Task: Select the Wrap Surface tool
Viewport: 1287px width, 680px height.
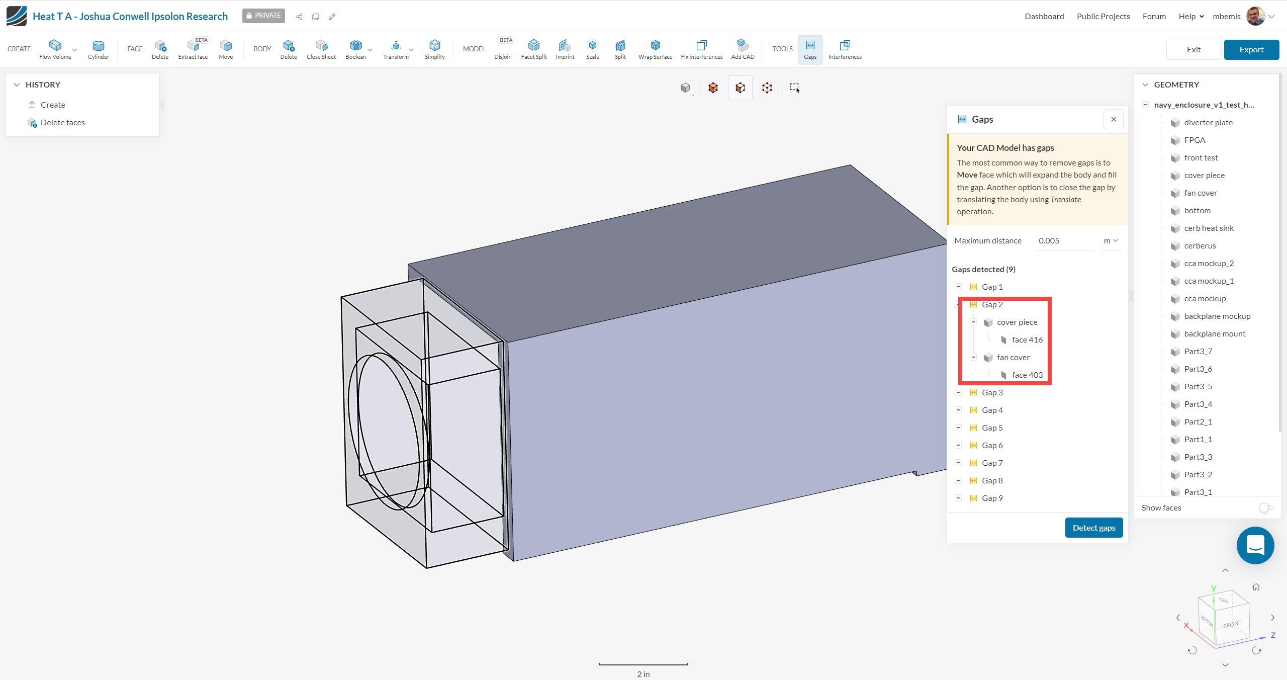Action: click(655, 49)
